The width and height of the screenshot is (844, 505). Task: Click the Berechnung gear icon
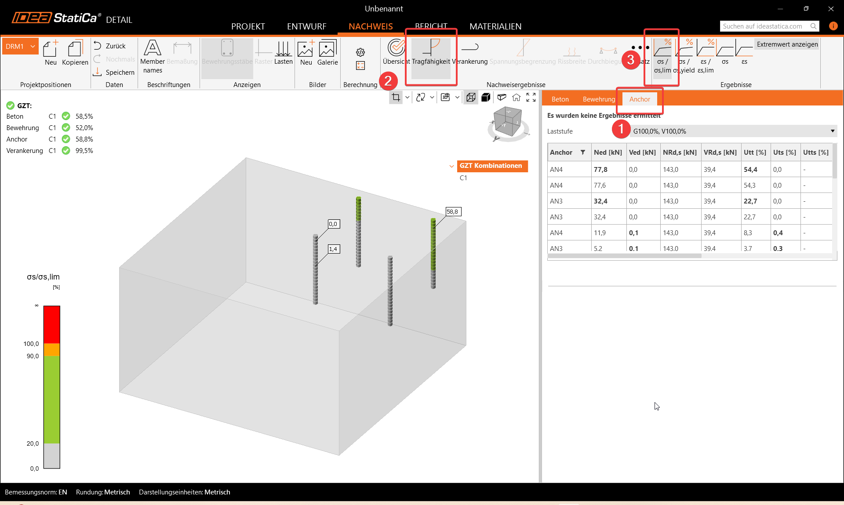(360, 52)
